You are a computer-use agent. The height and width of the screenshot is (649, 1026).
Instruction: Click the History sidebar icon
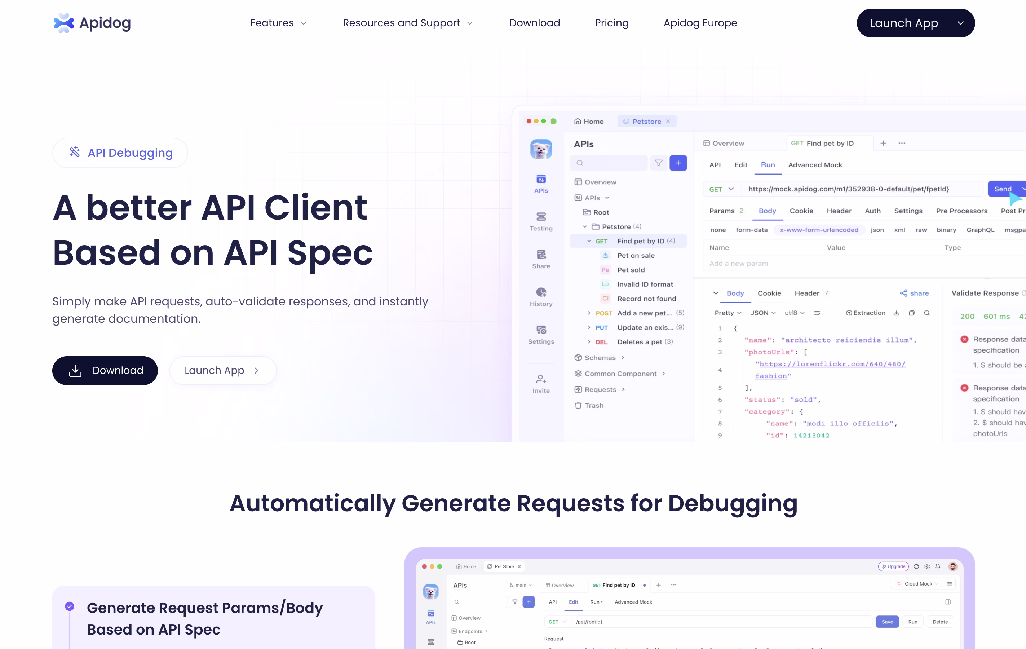pos(541,292)
